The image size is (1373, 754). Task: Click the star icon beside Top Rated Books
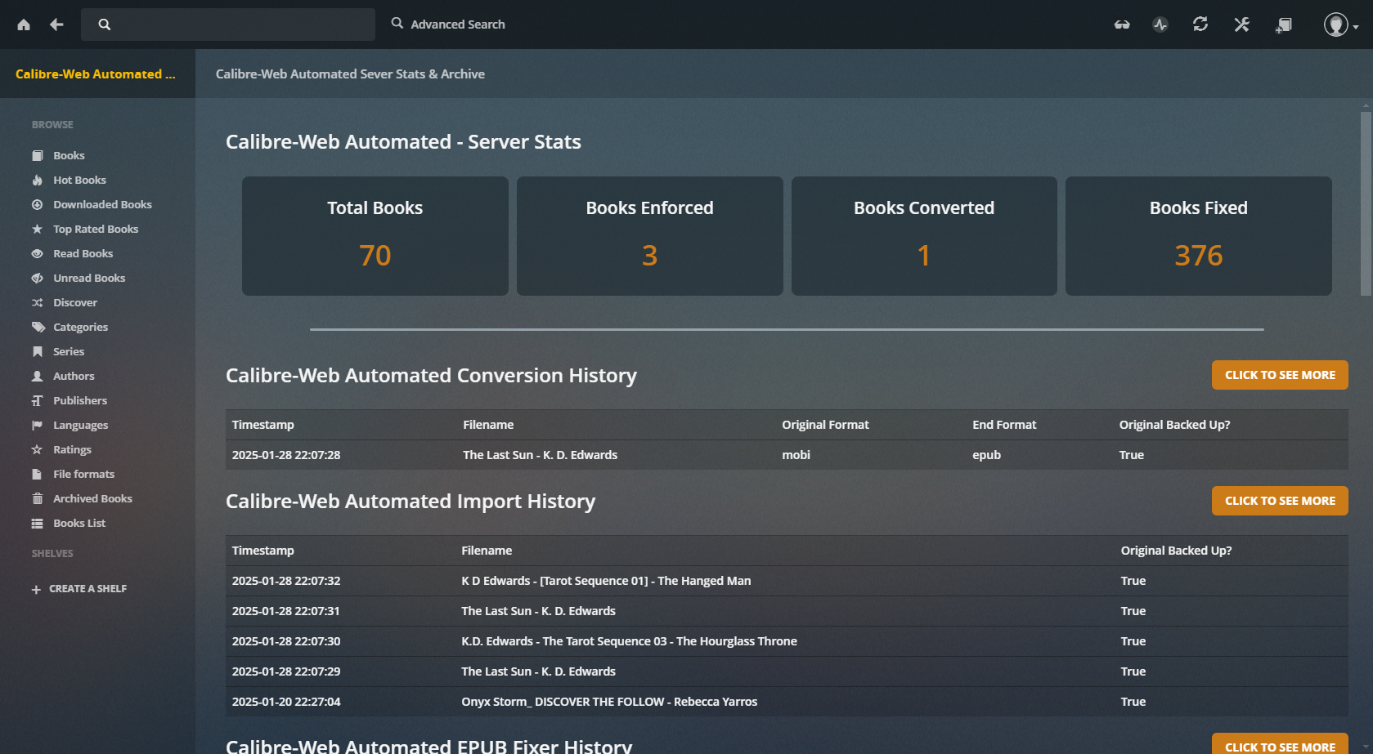click(37, 229)
